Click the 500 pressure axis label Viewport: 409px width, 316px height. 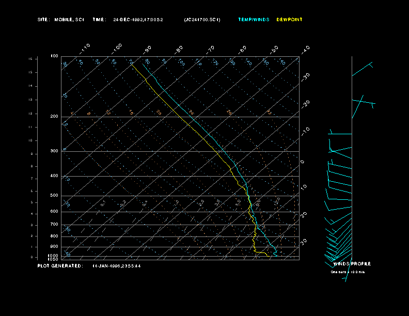(54, 196)
